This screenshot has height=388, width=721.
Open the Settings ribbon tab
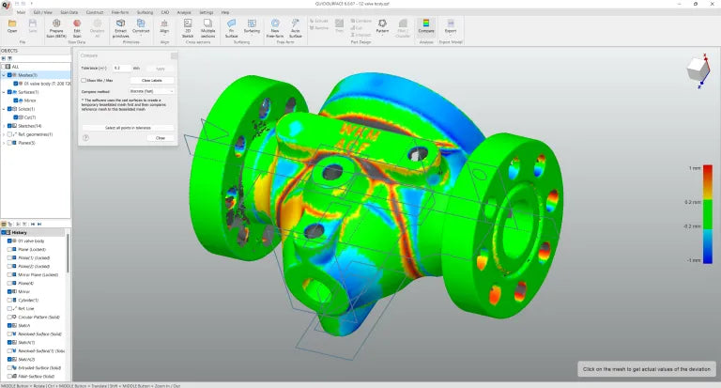coord(206,12)
